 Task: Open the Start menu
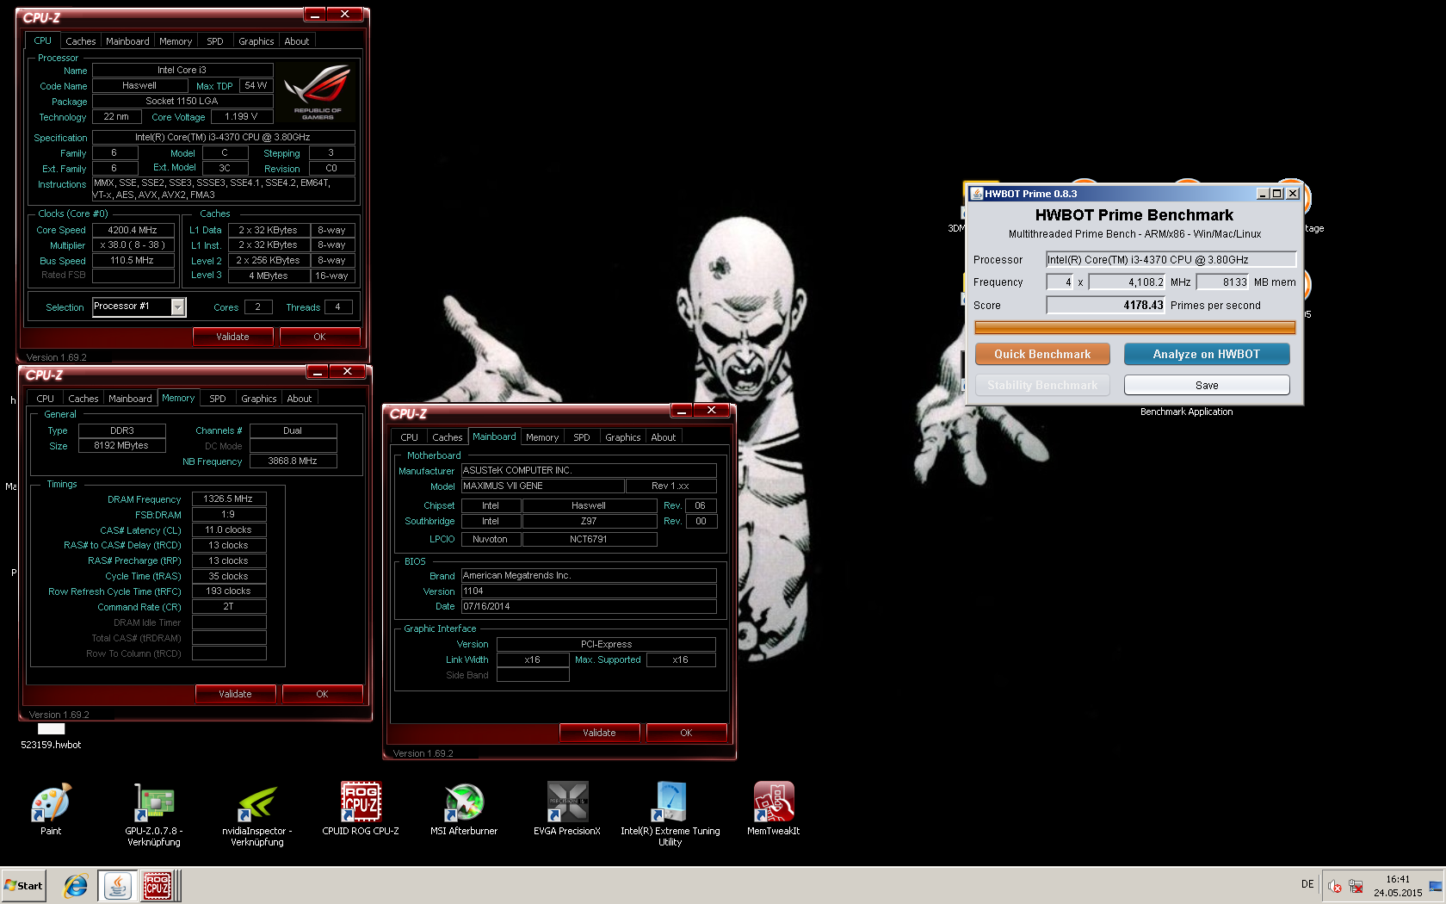coord(23,885)
